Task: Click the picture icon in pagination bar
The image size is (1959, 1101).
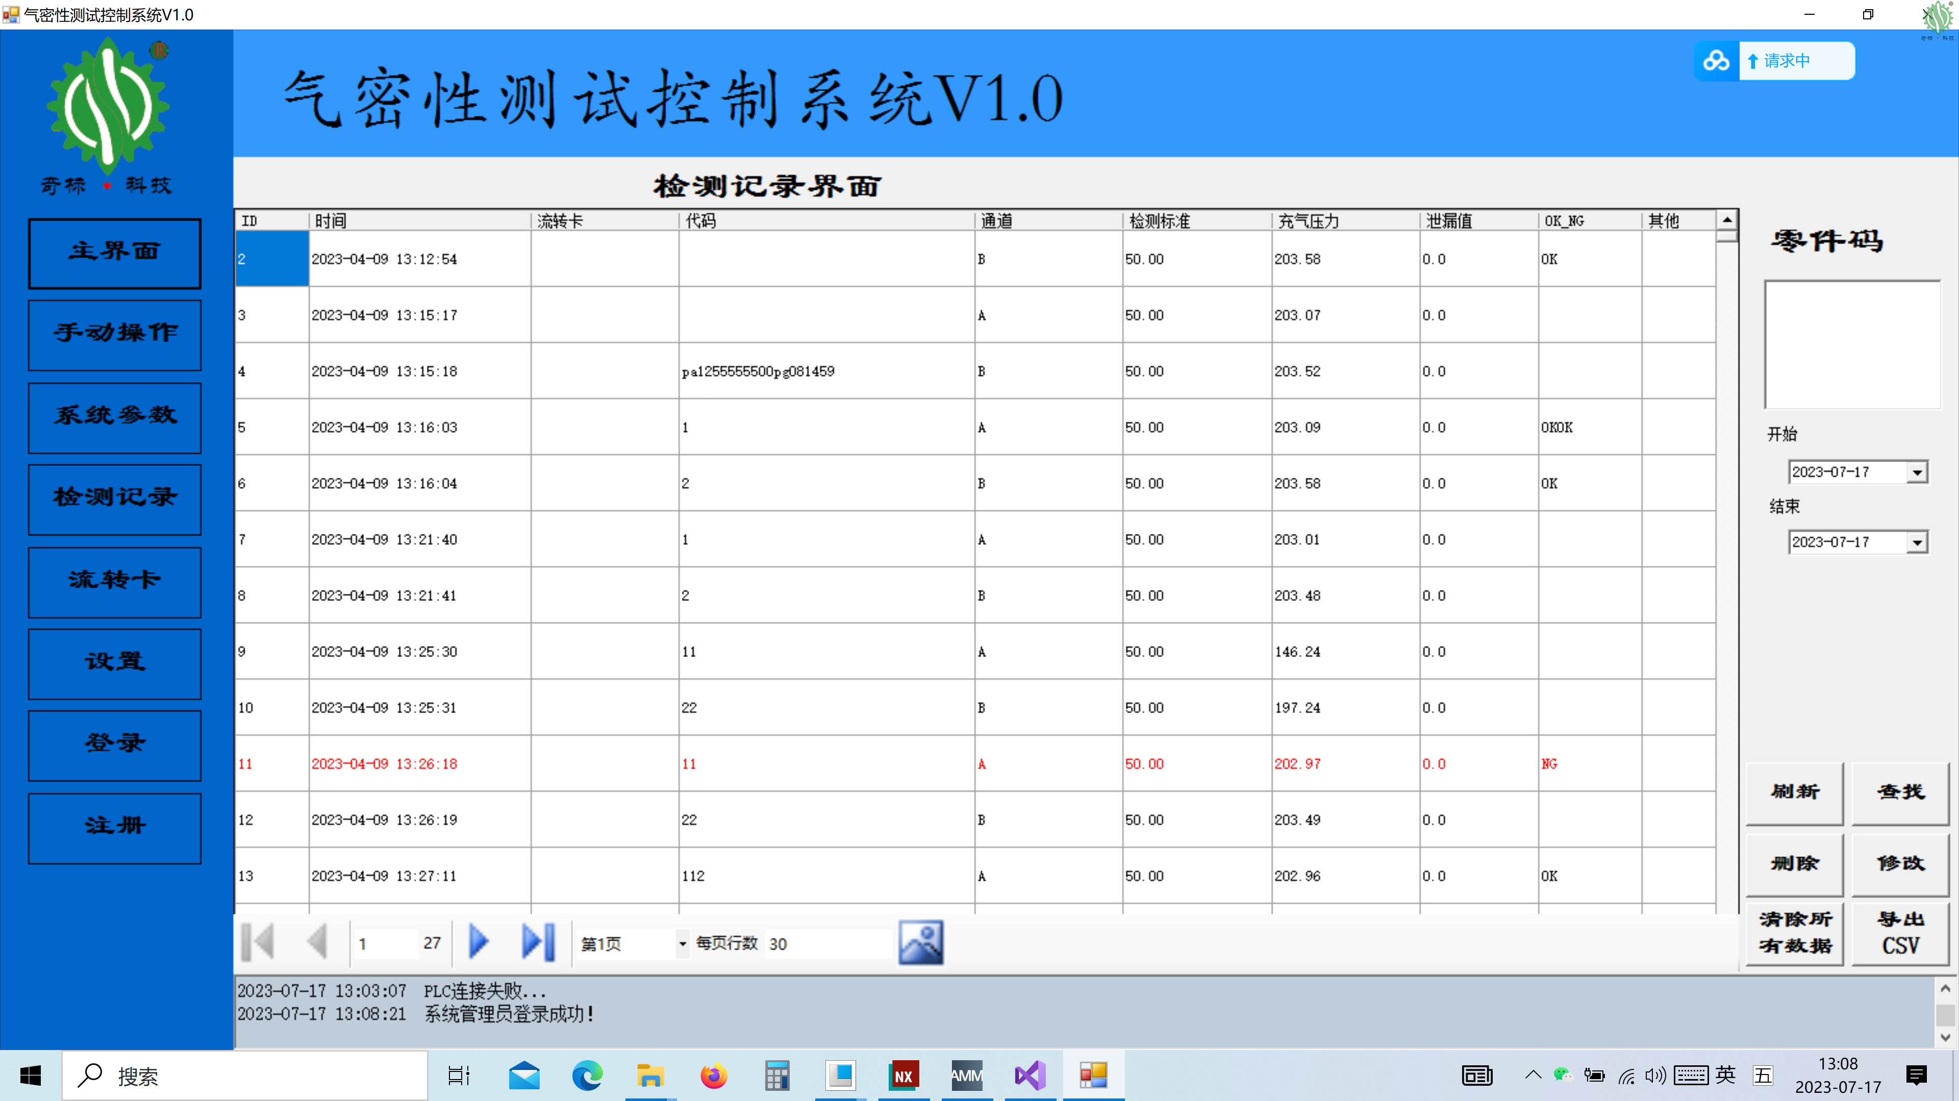Action: pos(920,942)
